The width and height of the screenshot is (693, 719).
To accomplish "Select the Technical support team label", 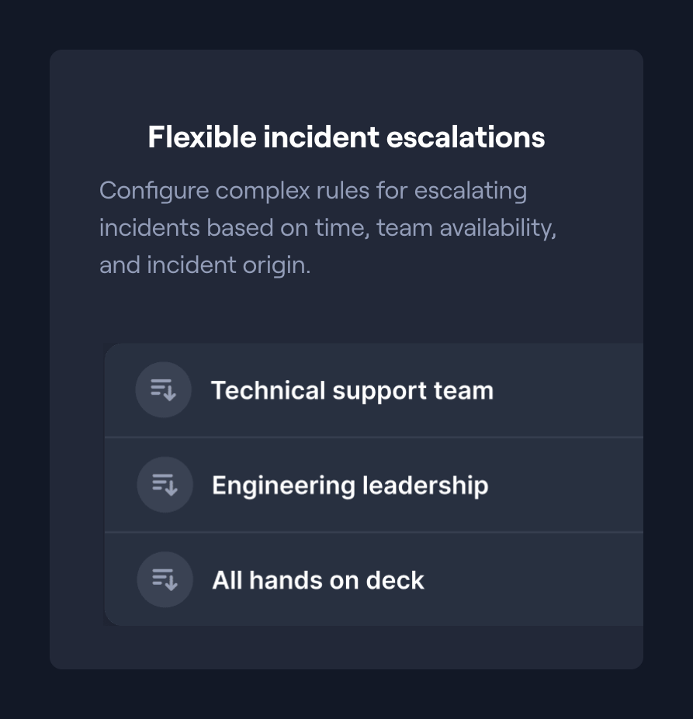I will pos(352,389).
